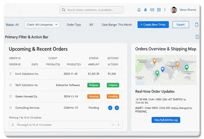Click the refresh icon beside Export

click(x=196, y=25)
